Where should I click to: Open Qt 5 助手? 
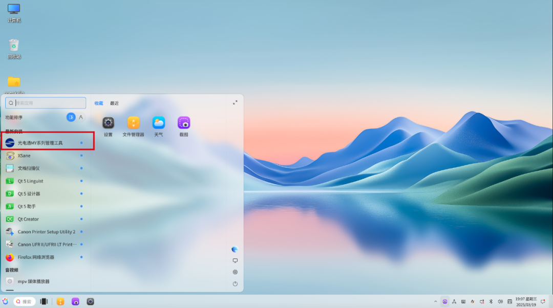pyautogui.click(x=46, y=206)
